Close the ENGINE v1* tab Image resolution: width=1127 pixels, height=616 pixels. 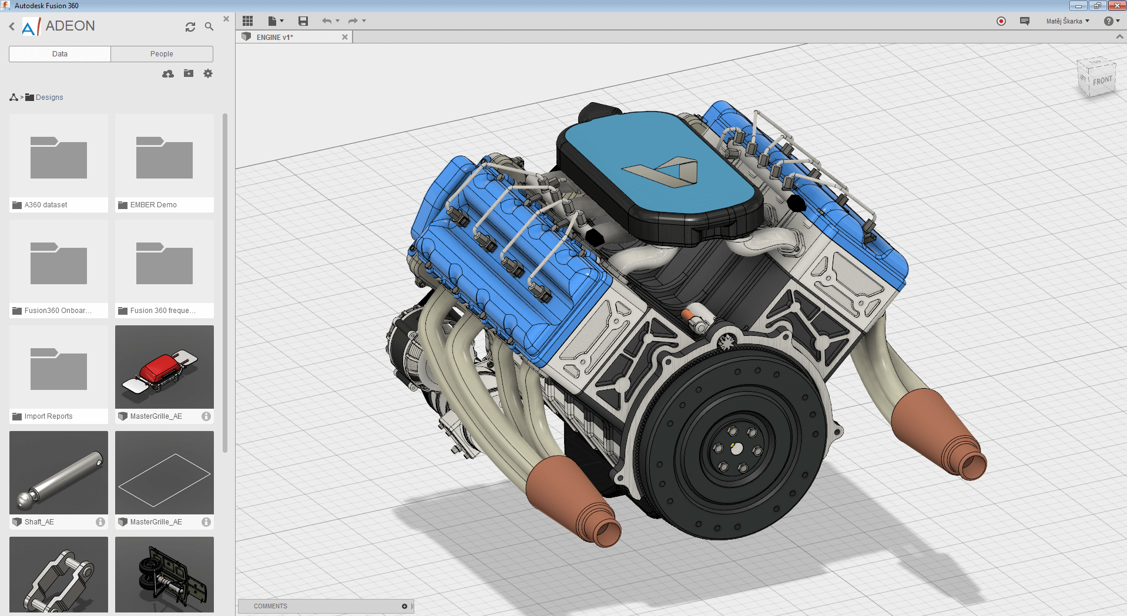pyautogui.click(x=345, y=37)
